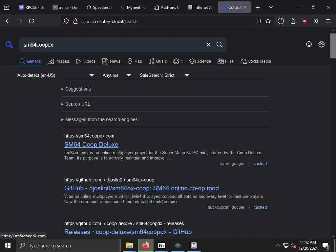Open the about info icon

pos(308,44)
